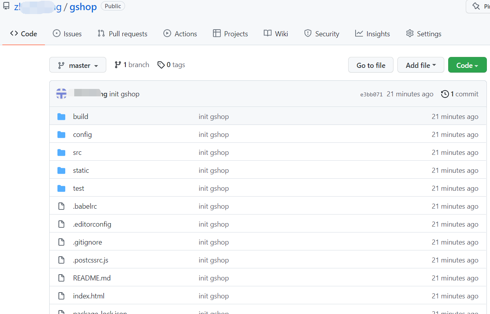Viewport: 490px width, 314px height.
Task: Open the .editorconfig file
Action: click(92, 224)
